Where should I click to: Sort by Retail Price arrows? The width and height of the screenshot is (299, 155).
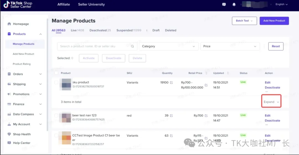(206, 73)
